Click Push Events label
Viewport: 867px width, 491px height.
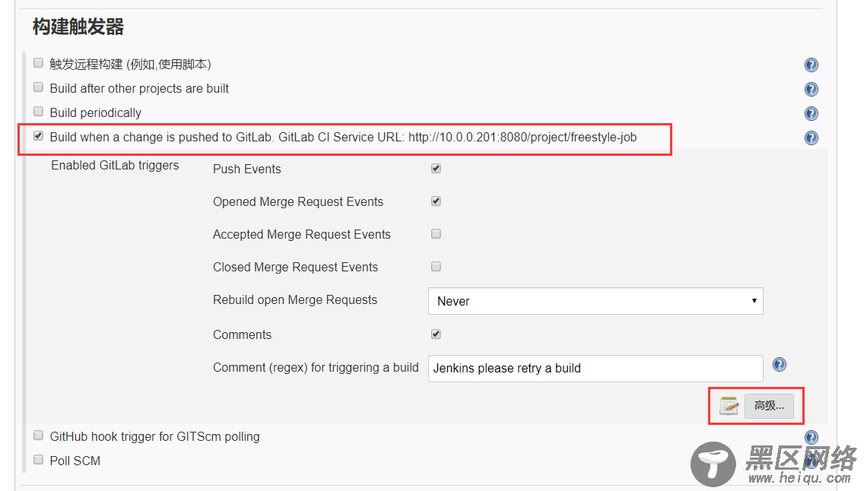click(x=246, y=169)
